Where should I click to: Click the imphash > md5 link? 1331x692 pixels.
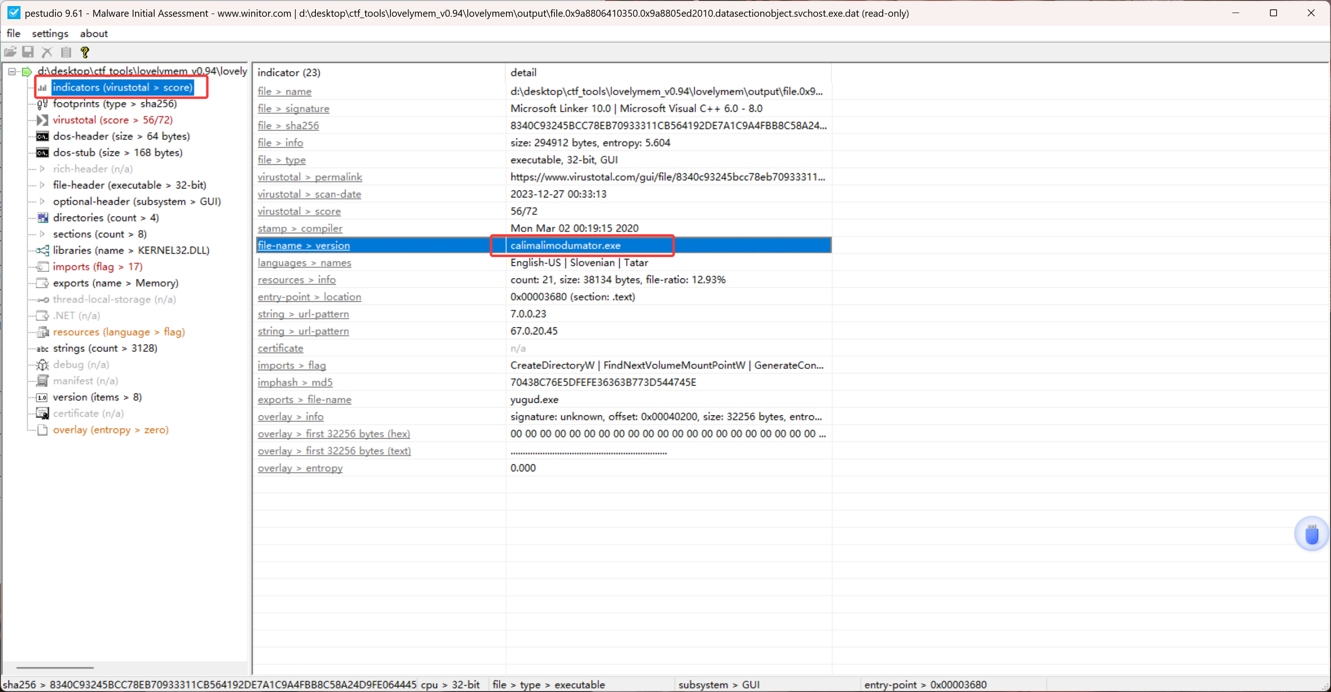[x=294, y=383]
